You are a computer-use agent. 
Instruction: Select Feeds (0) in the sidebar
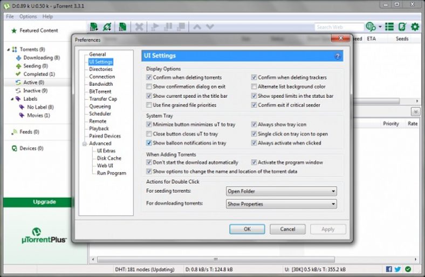point(29,132)
